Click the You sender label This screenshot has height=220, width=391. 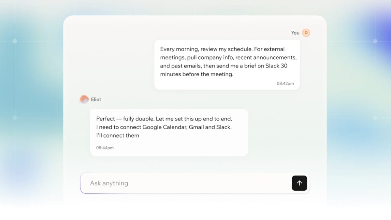pyautogui.click(x=295, y=33)
